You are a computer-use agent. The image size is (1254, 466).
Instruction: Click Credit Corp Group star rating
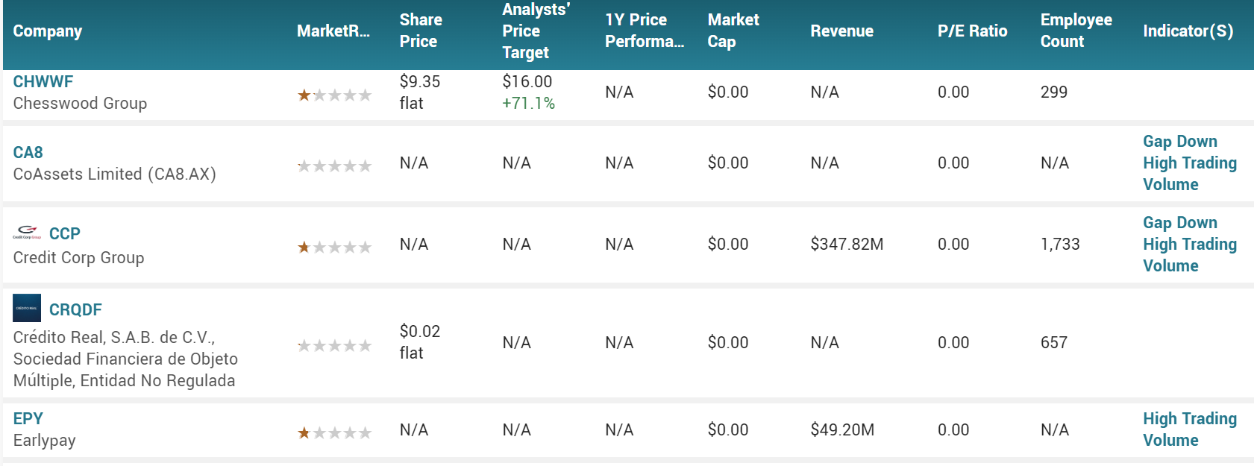coord(334,248)
